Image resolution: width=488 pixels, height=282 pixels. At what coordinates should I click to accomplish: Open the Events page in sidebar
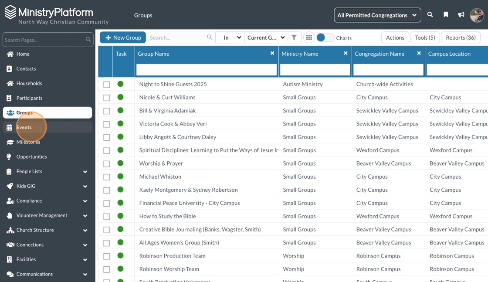click(24, 127)
